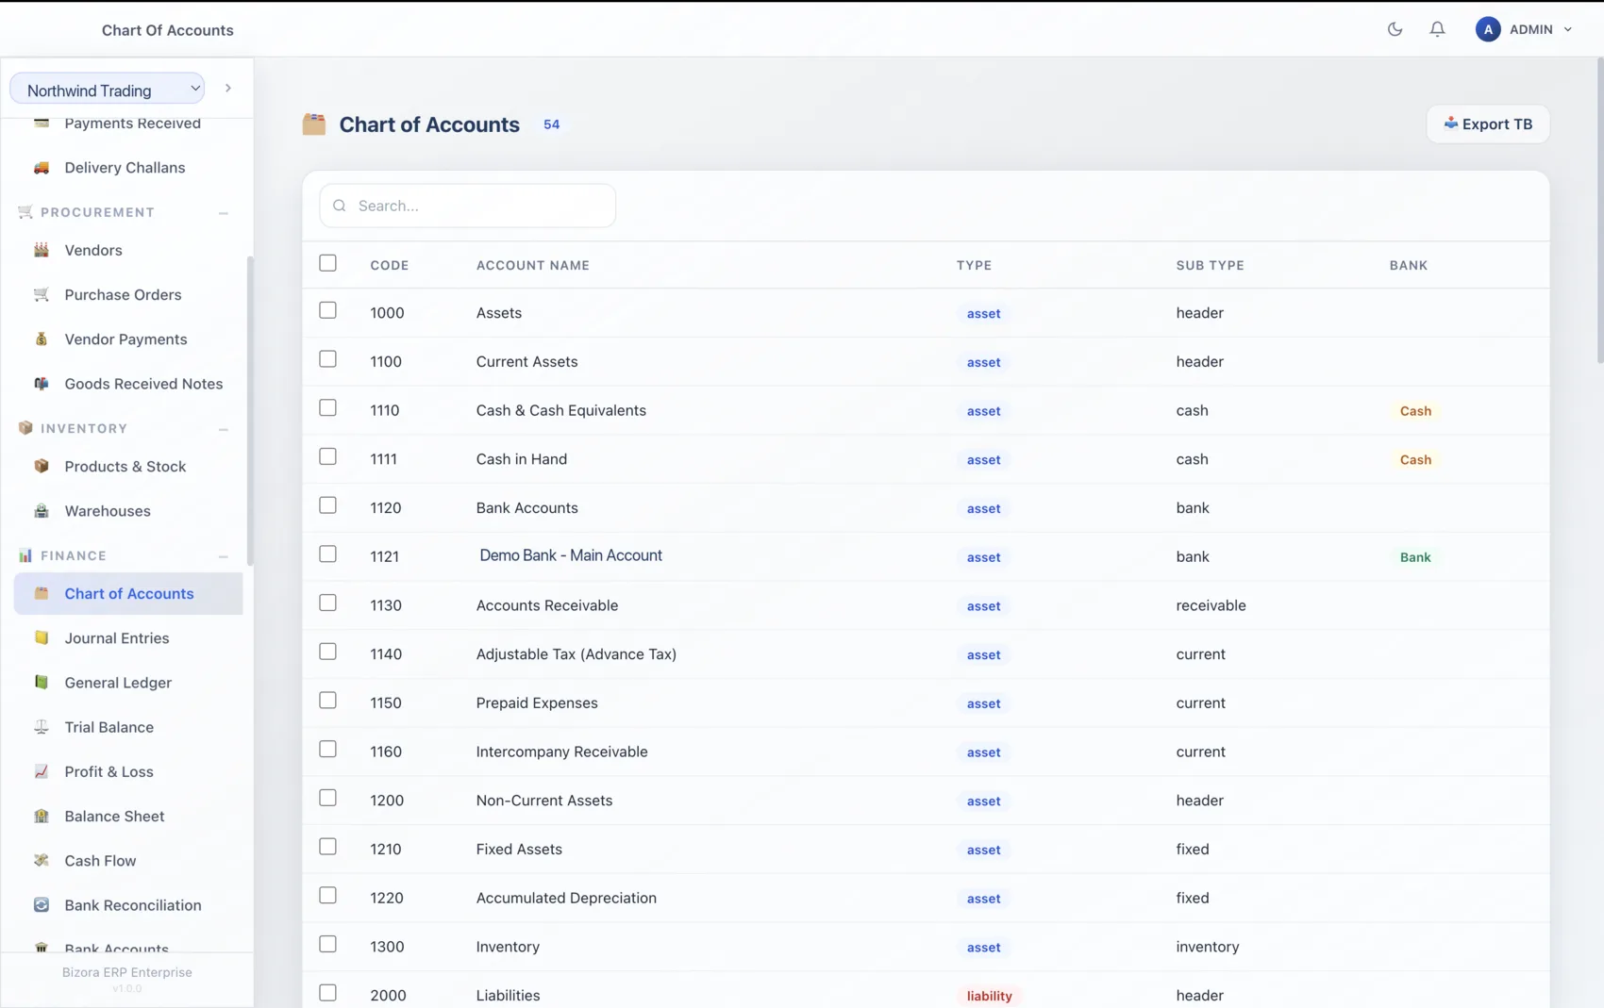Image resolution: width=1604 pixels, height=1008 pixels.
Task: Open notifications with the bell icon
Action: [1437, 29]
